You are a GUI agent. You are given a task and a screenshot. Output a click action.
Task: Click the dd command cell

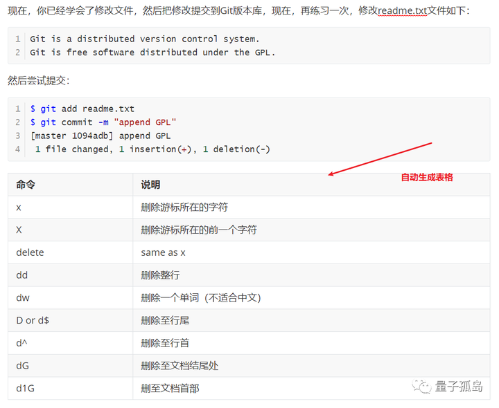22,275
